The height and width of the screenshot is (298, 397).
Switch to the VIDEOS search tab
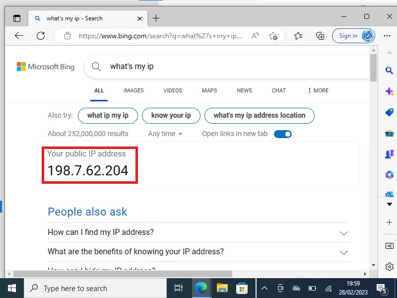coord(173,90)
